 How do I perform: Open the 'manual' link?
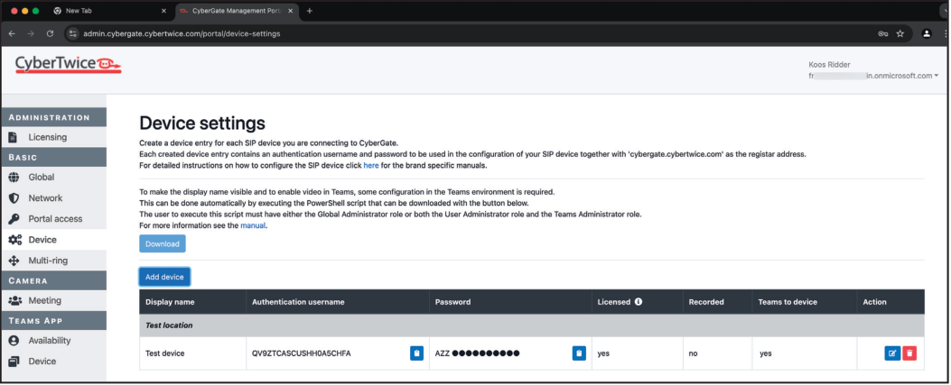[x=253, y=225]
